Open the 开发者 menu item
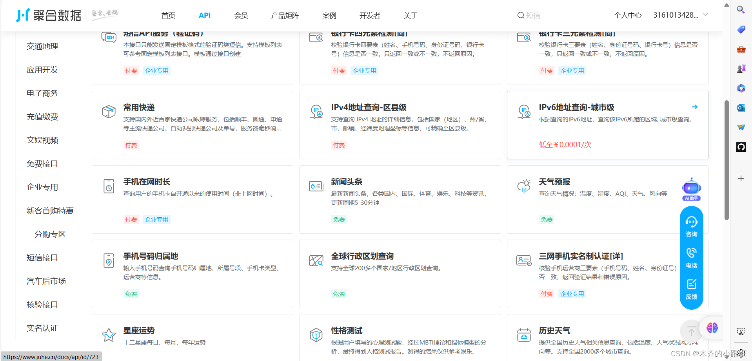752x361 pixels. [369, 15]
